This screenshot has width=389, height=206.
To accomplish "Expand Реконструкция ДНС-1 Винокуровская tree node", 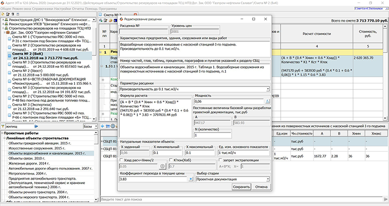I will (x=3, y=20).
